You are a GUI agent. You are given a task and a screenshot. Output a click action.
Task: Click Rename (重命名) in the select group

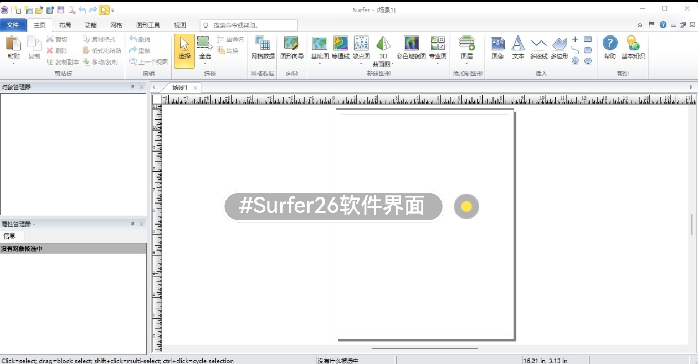tap(230, 39)
